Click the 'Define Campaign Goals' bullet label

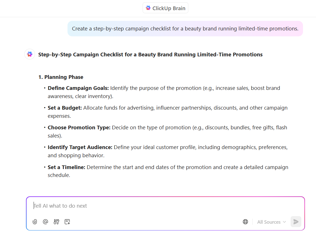coord(78,88)
